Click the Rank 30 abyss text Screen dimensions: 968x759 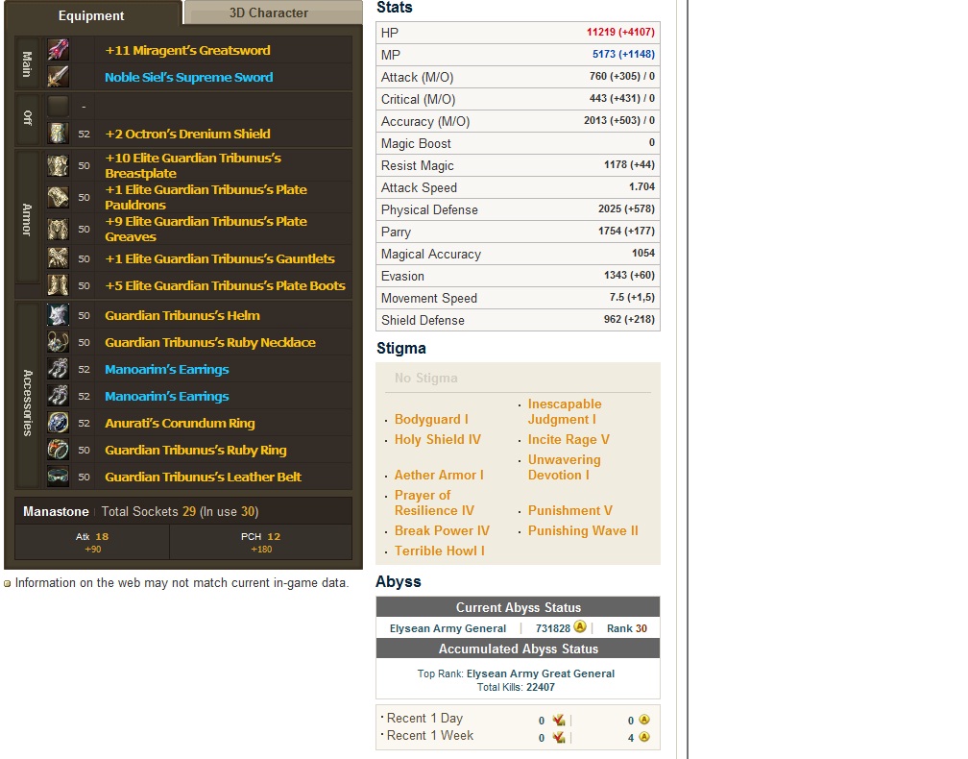tap(626, 628)
